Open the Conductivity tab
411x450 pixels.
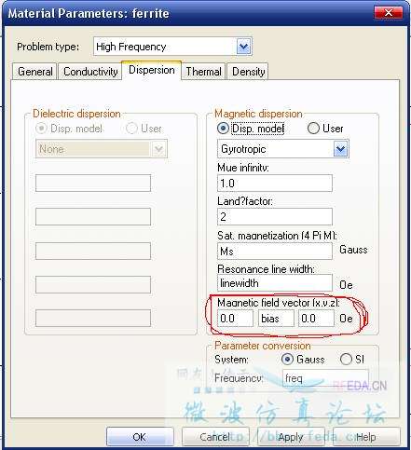pyautogui.click(x=90, y=72)
